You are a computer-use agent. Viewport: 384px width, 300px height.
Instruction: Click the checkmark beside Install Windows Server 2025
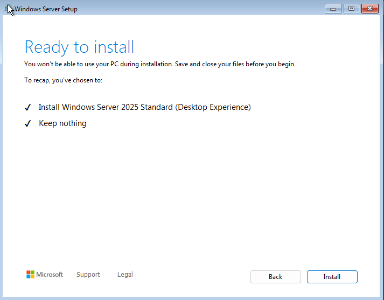pos(27,107)
